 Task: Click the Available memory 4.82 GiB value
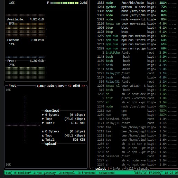tap(37, 19)
